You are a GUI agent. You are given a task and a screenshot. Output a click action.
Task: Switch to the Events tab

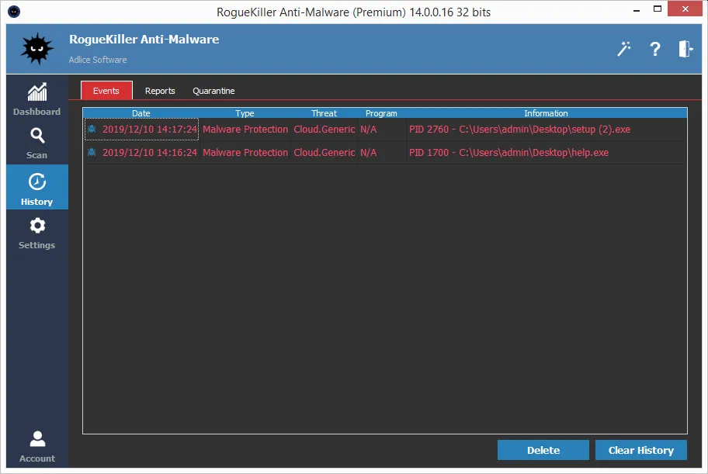coord(106,90)
